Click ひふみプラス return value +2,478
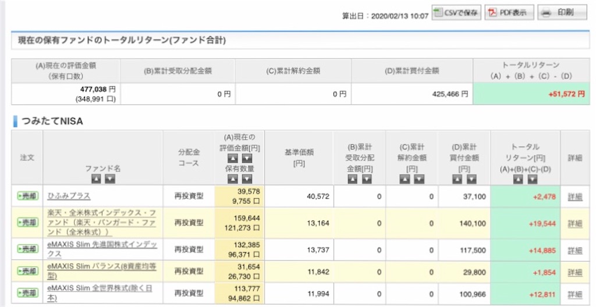This screenshot has height=307, width=596. pos(544,197)
